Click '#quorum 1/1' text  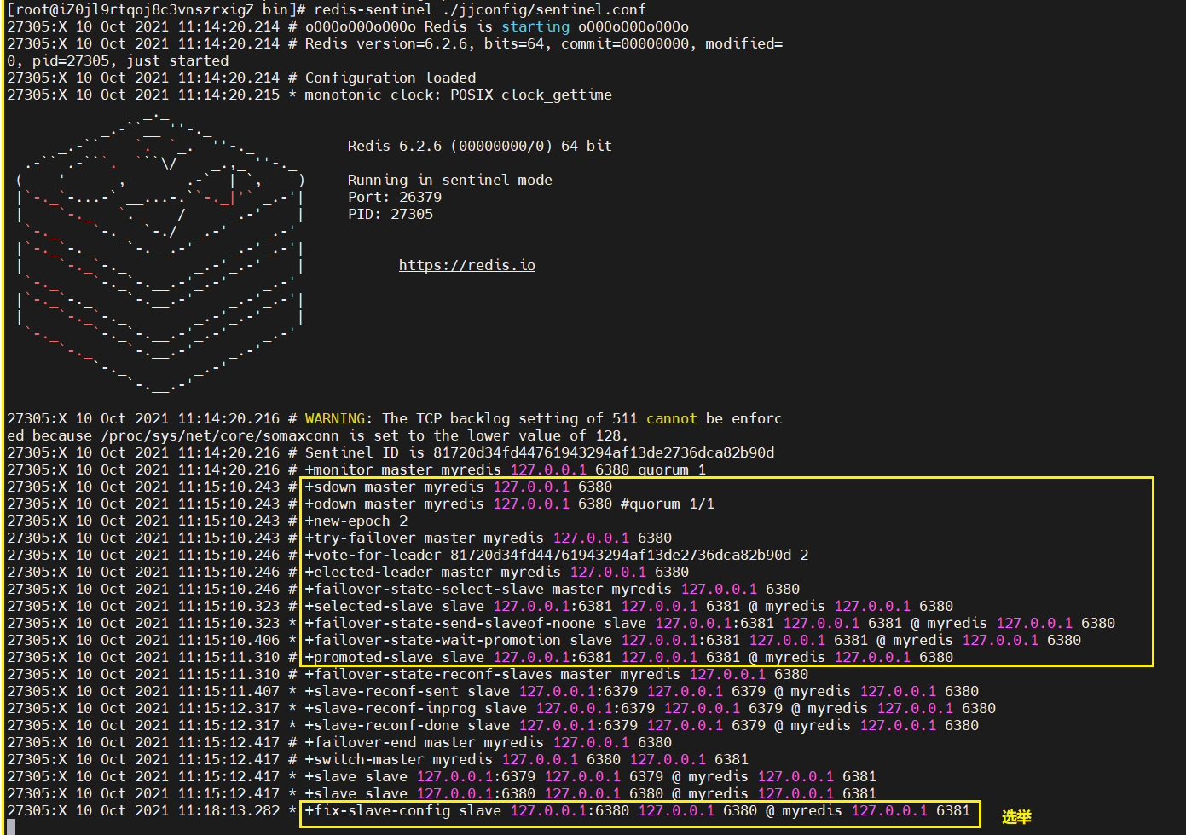pos(668,504)
